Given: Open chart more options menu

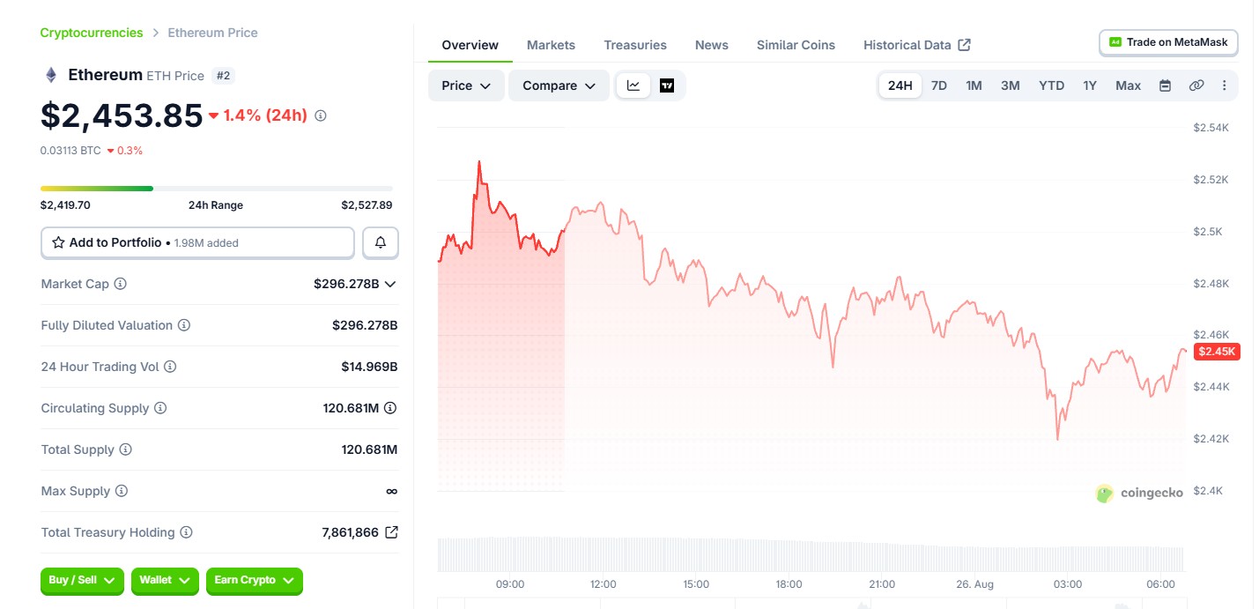Looking at the screenshot, I should tap(1224, 85).
